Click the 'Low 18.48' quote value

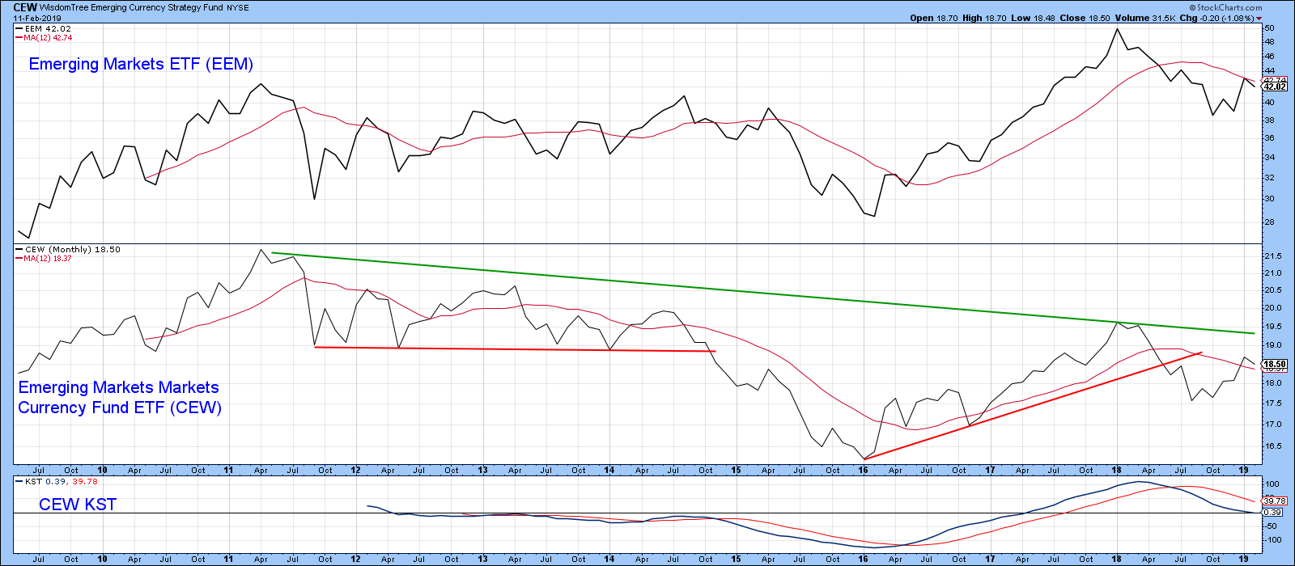(1031, 18)
